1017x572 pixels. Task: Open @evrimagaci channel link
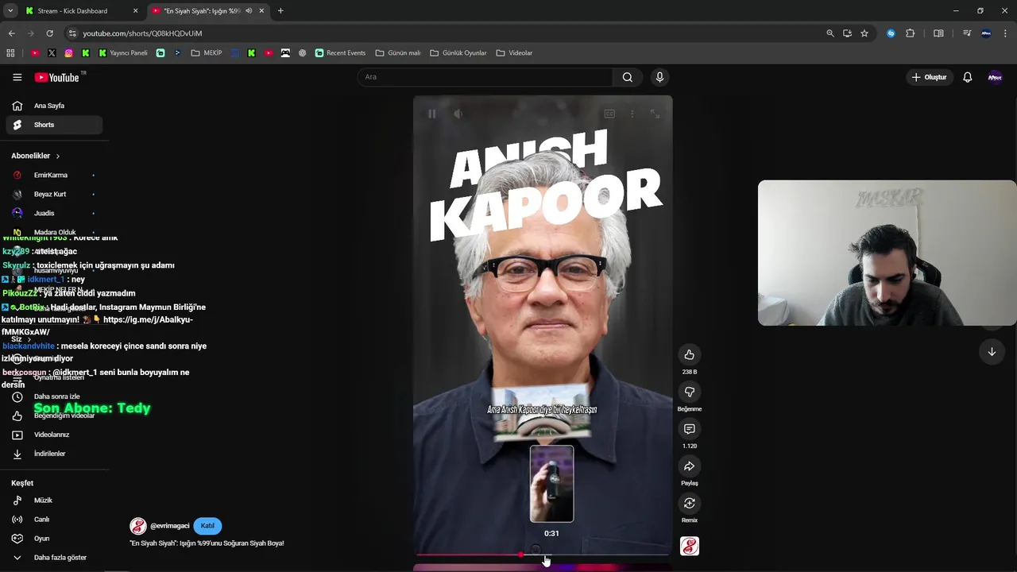pos(170,526)
